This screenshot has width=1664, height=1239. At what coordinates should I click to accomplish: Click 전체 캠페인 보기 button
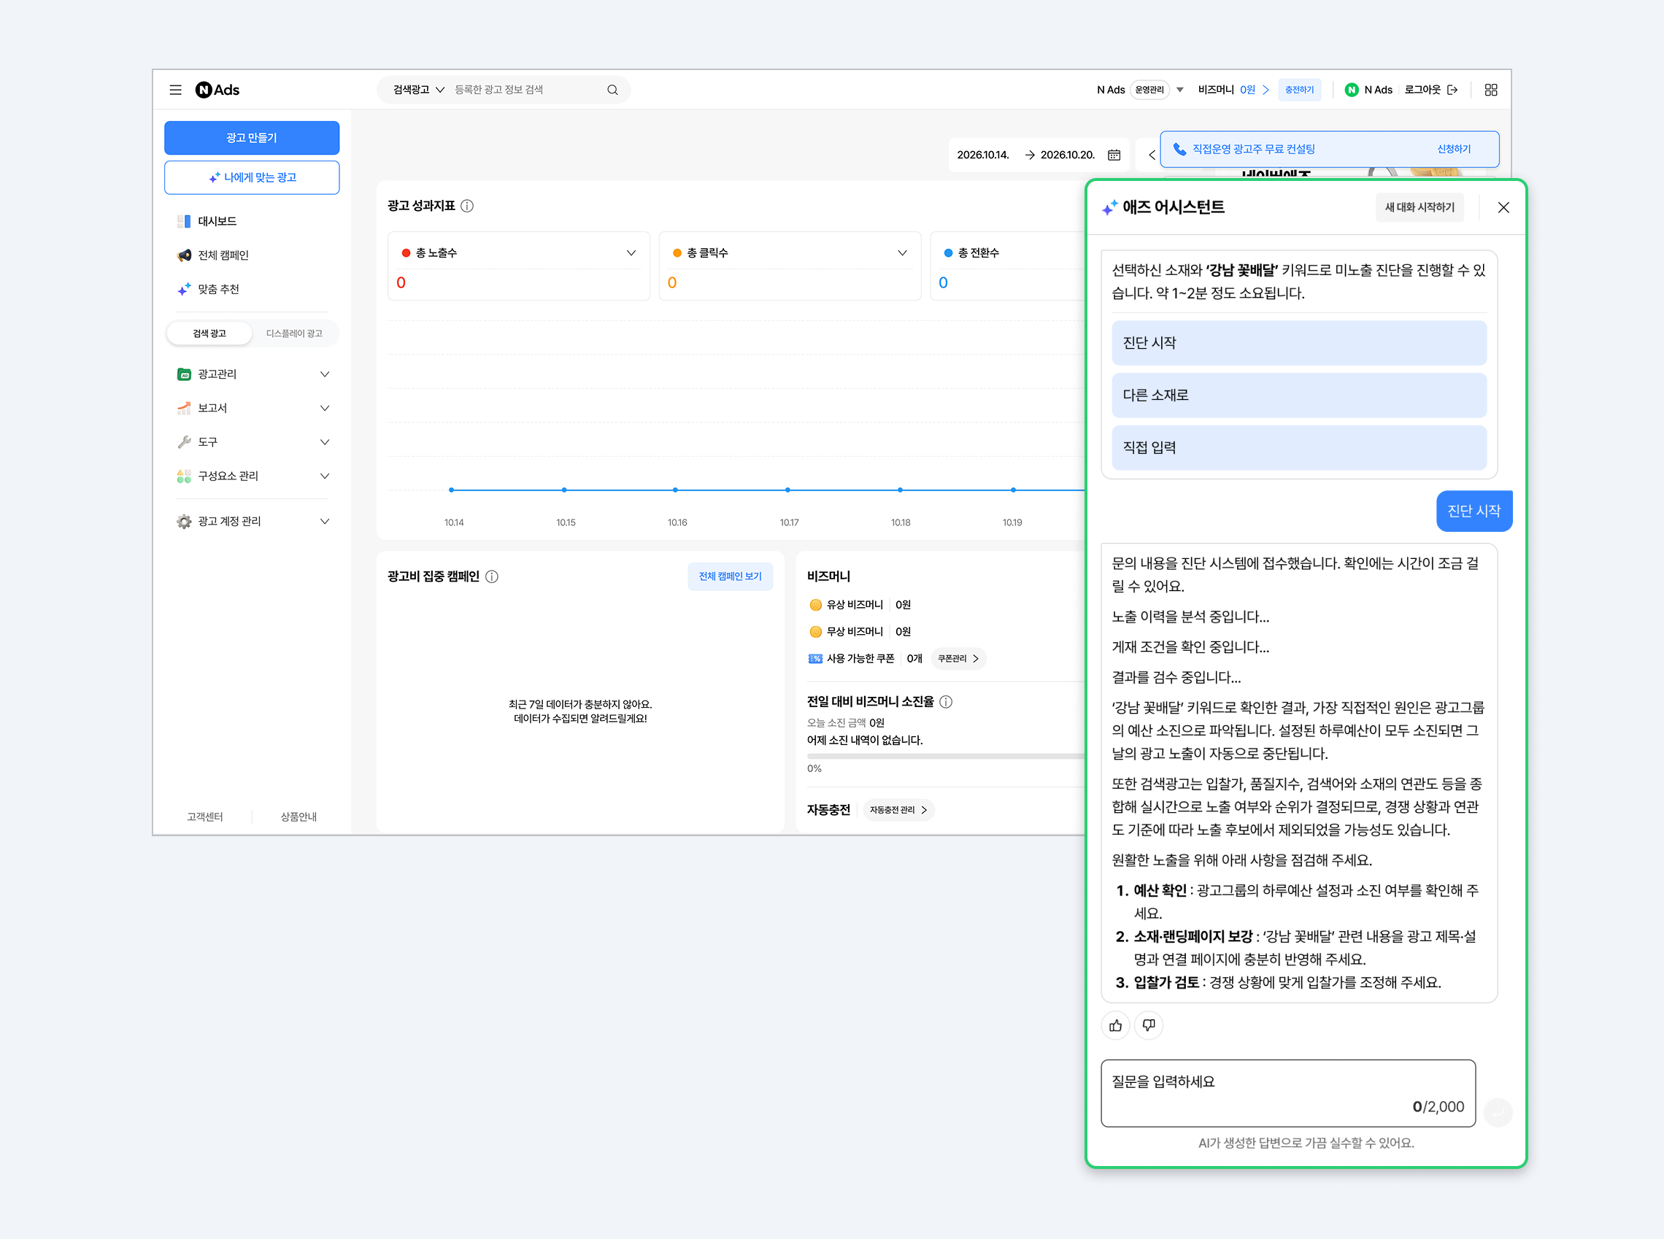[729, 576]
